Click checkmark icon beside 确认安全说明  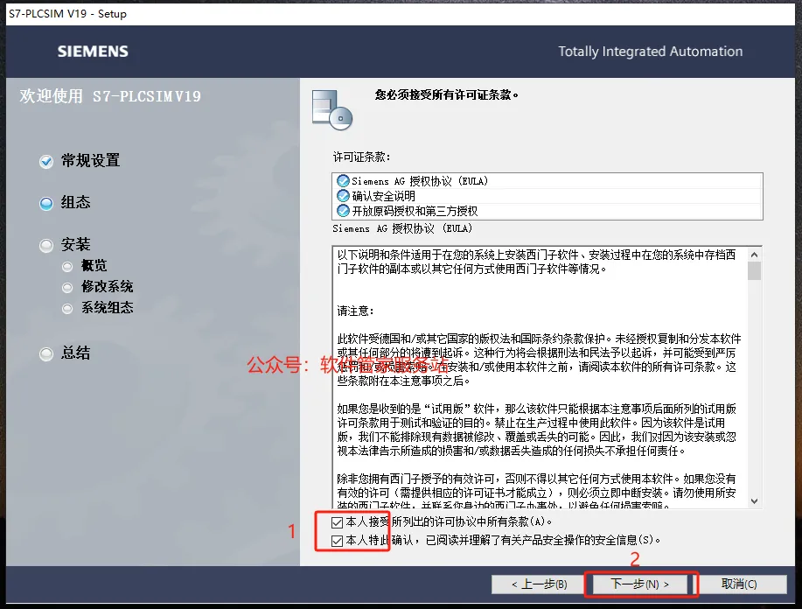343,196
